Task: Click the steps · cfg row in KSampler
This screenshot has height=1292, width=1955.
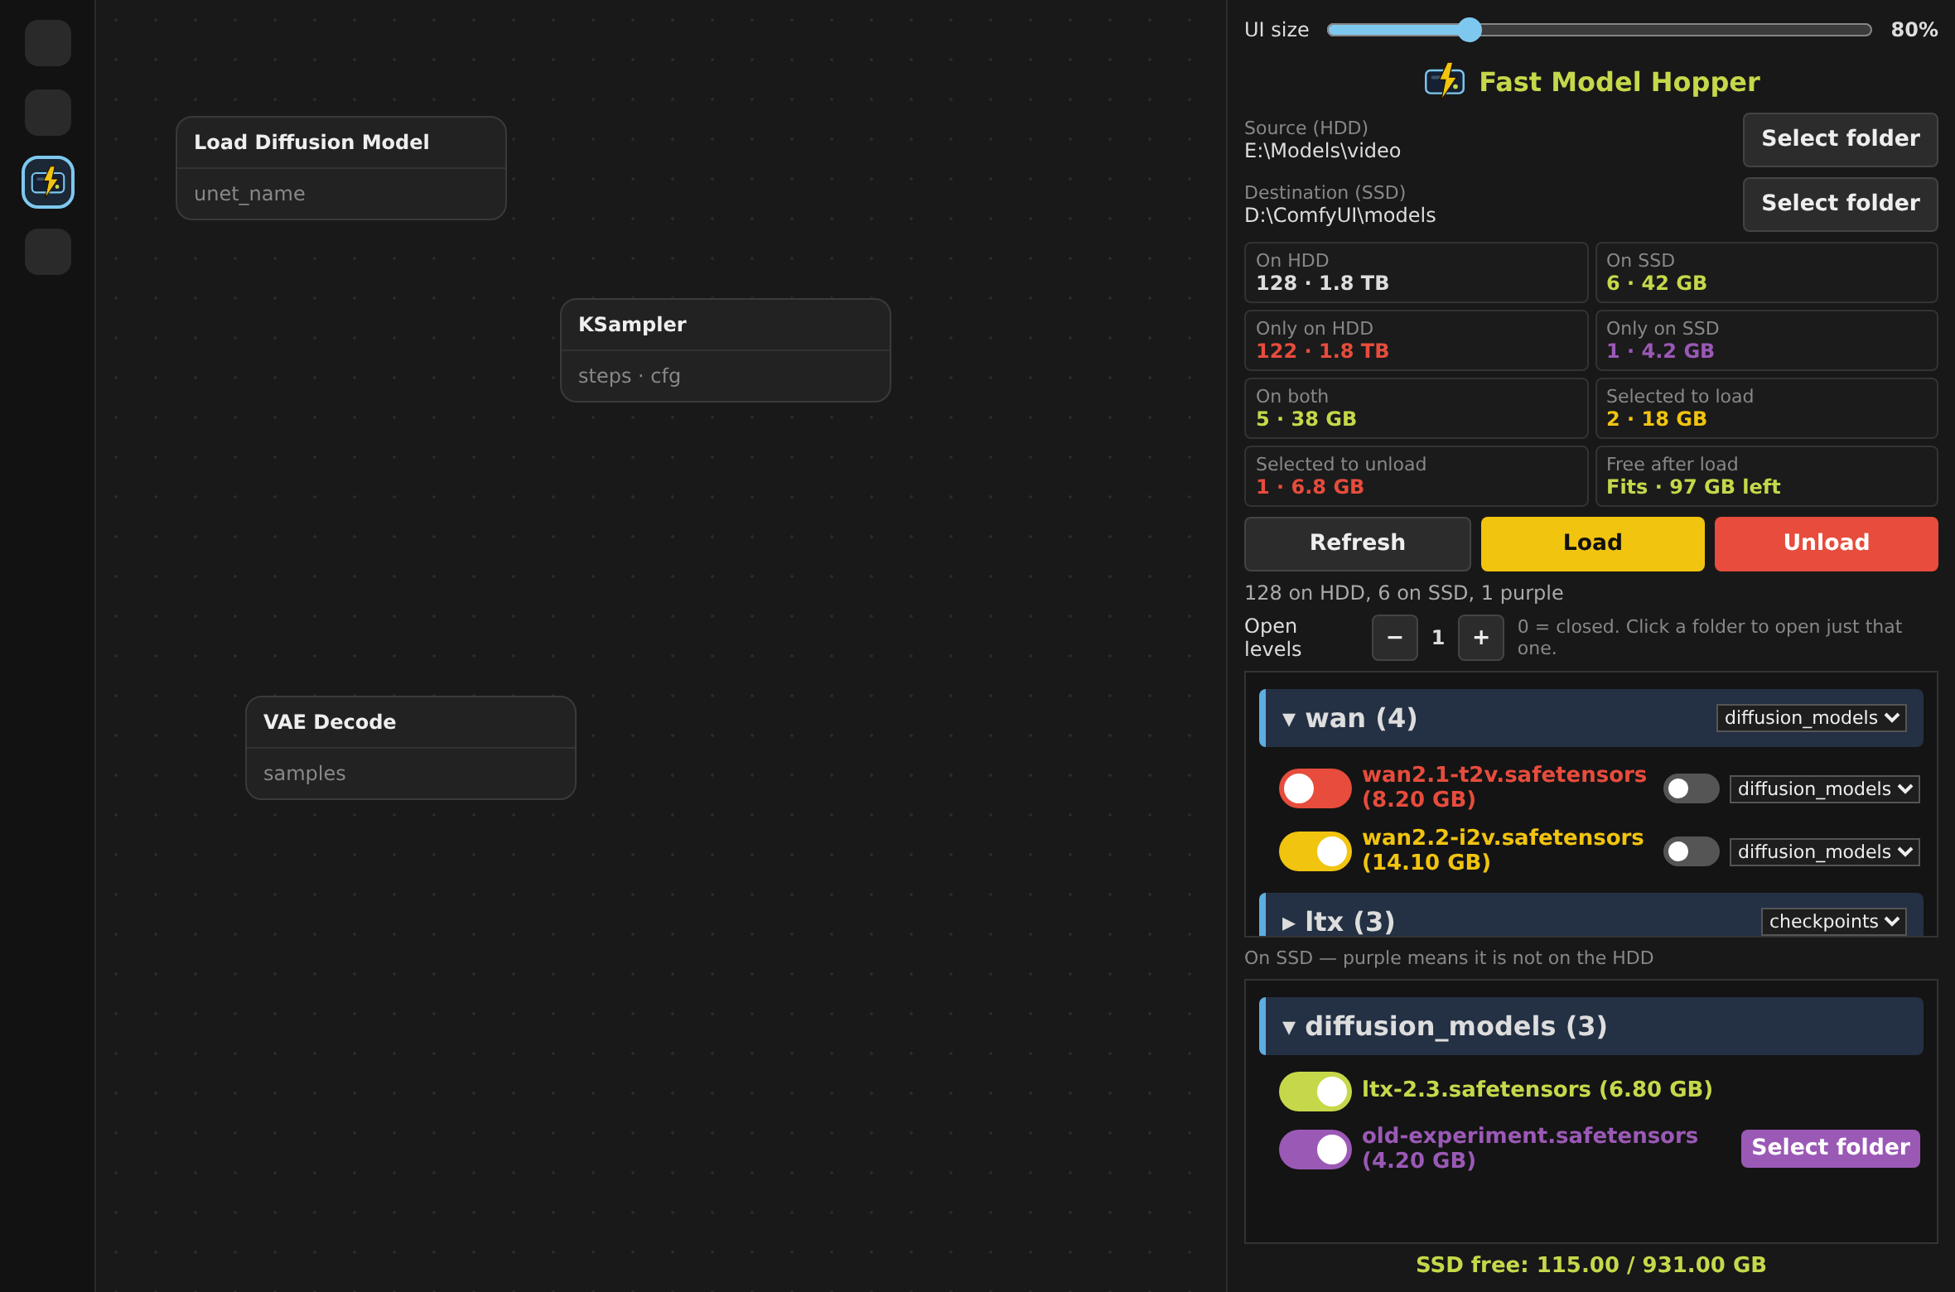Action: click(725, 376)
